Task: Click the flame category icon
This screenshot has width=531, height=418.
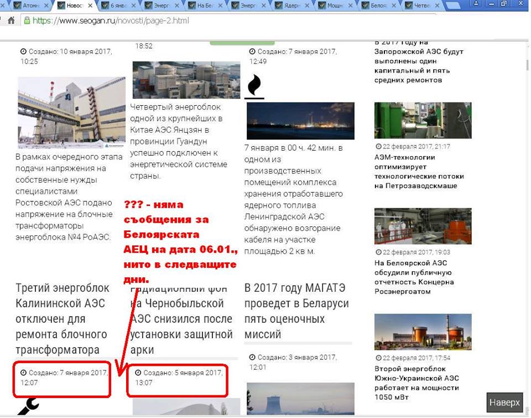Action: click(x=254, y=86)
